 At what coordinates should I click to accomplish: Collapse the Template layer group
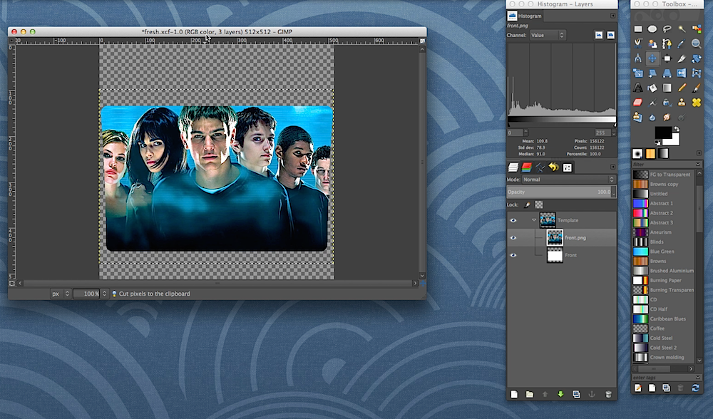534,220
